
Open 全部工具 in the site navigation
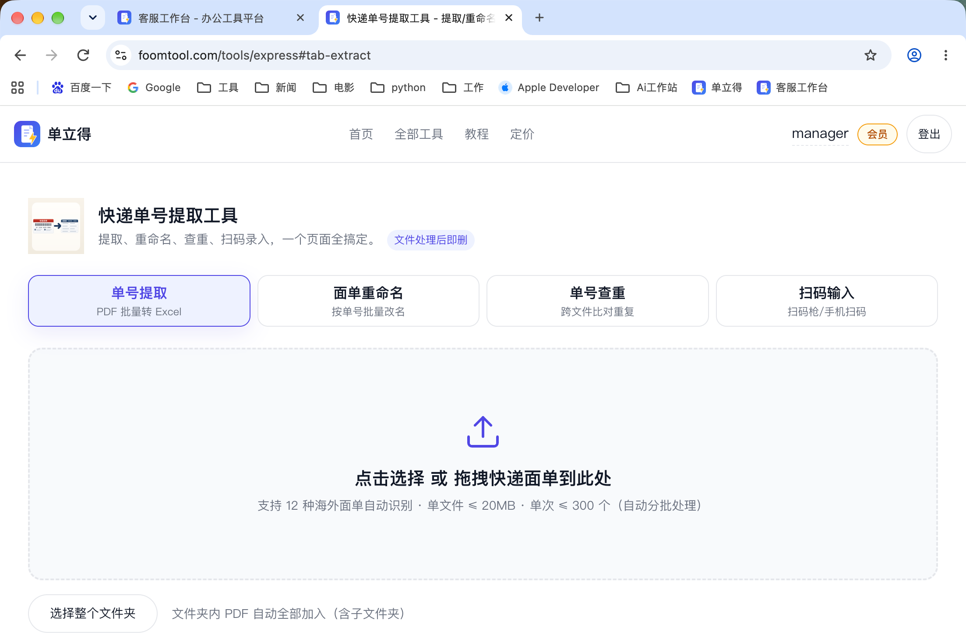419,134
